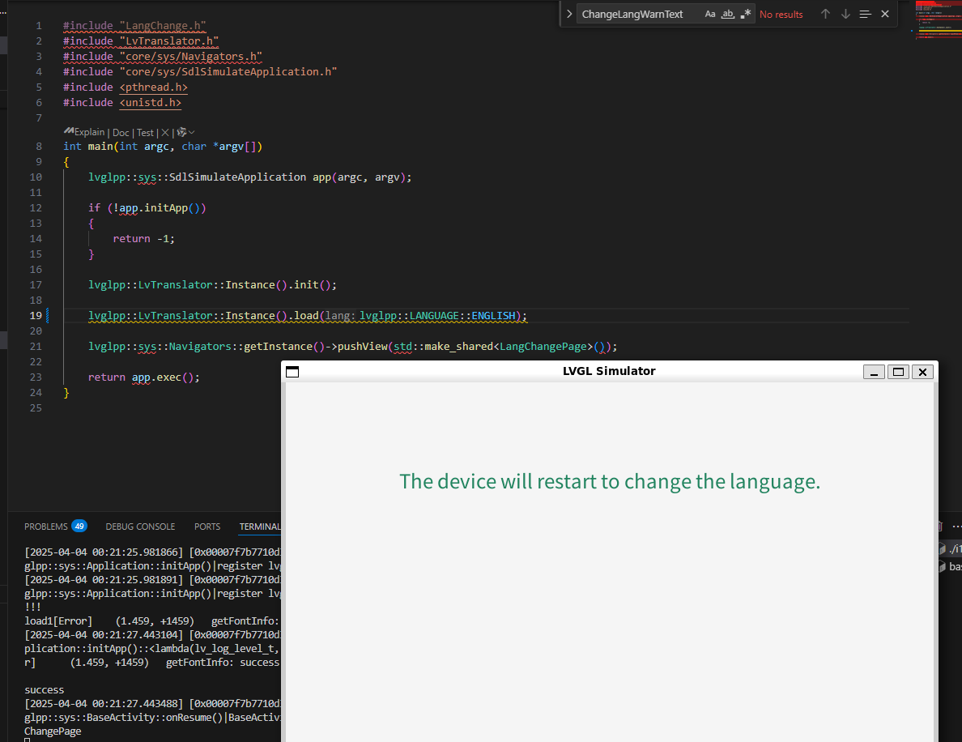Close the find widget

point(885,14)
